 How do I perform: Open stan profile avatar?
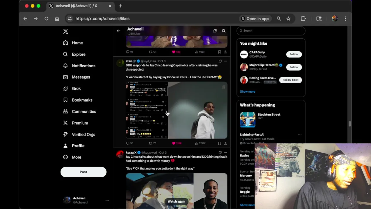tap(120, 63)
